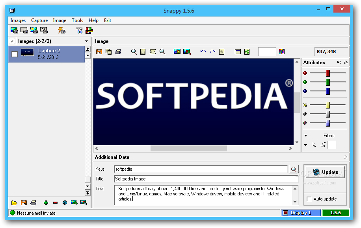Click the colored blocks image icon
The height and width of the screenshot is (228, 361).
pos(177,51)
